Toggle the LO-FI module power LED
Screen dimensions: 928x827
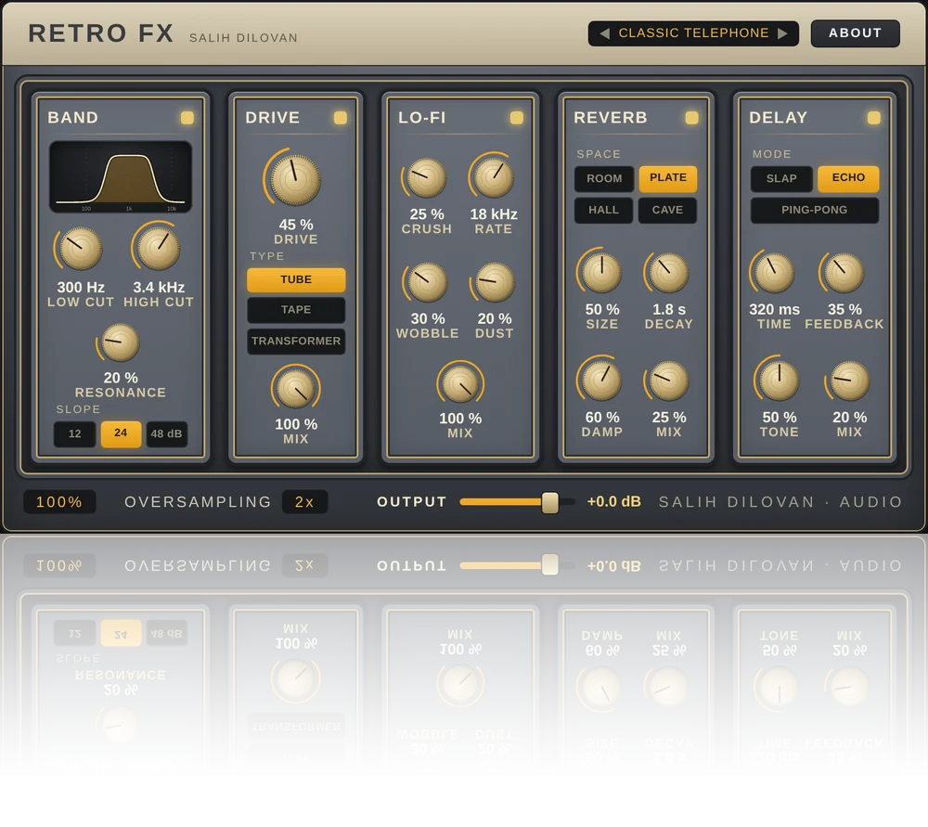click(517, 118)
